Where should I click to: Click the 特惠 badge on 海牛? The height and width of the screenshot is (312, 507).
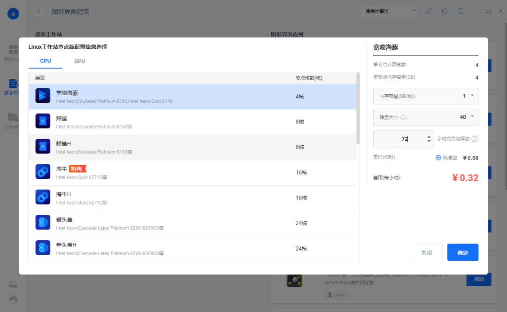click(x=77, y=169)
